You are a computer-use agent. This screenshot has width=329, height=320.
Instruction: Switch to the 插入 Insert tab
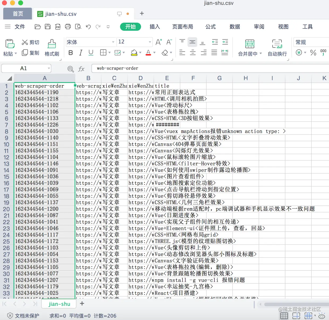tap(155, 27)
